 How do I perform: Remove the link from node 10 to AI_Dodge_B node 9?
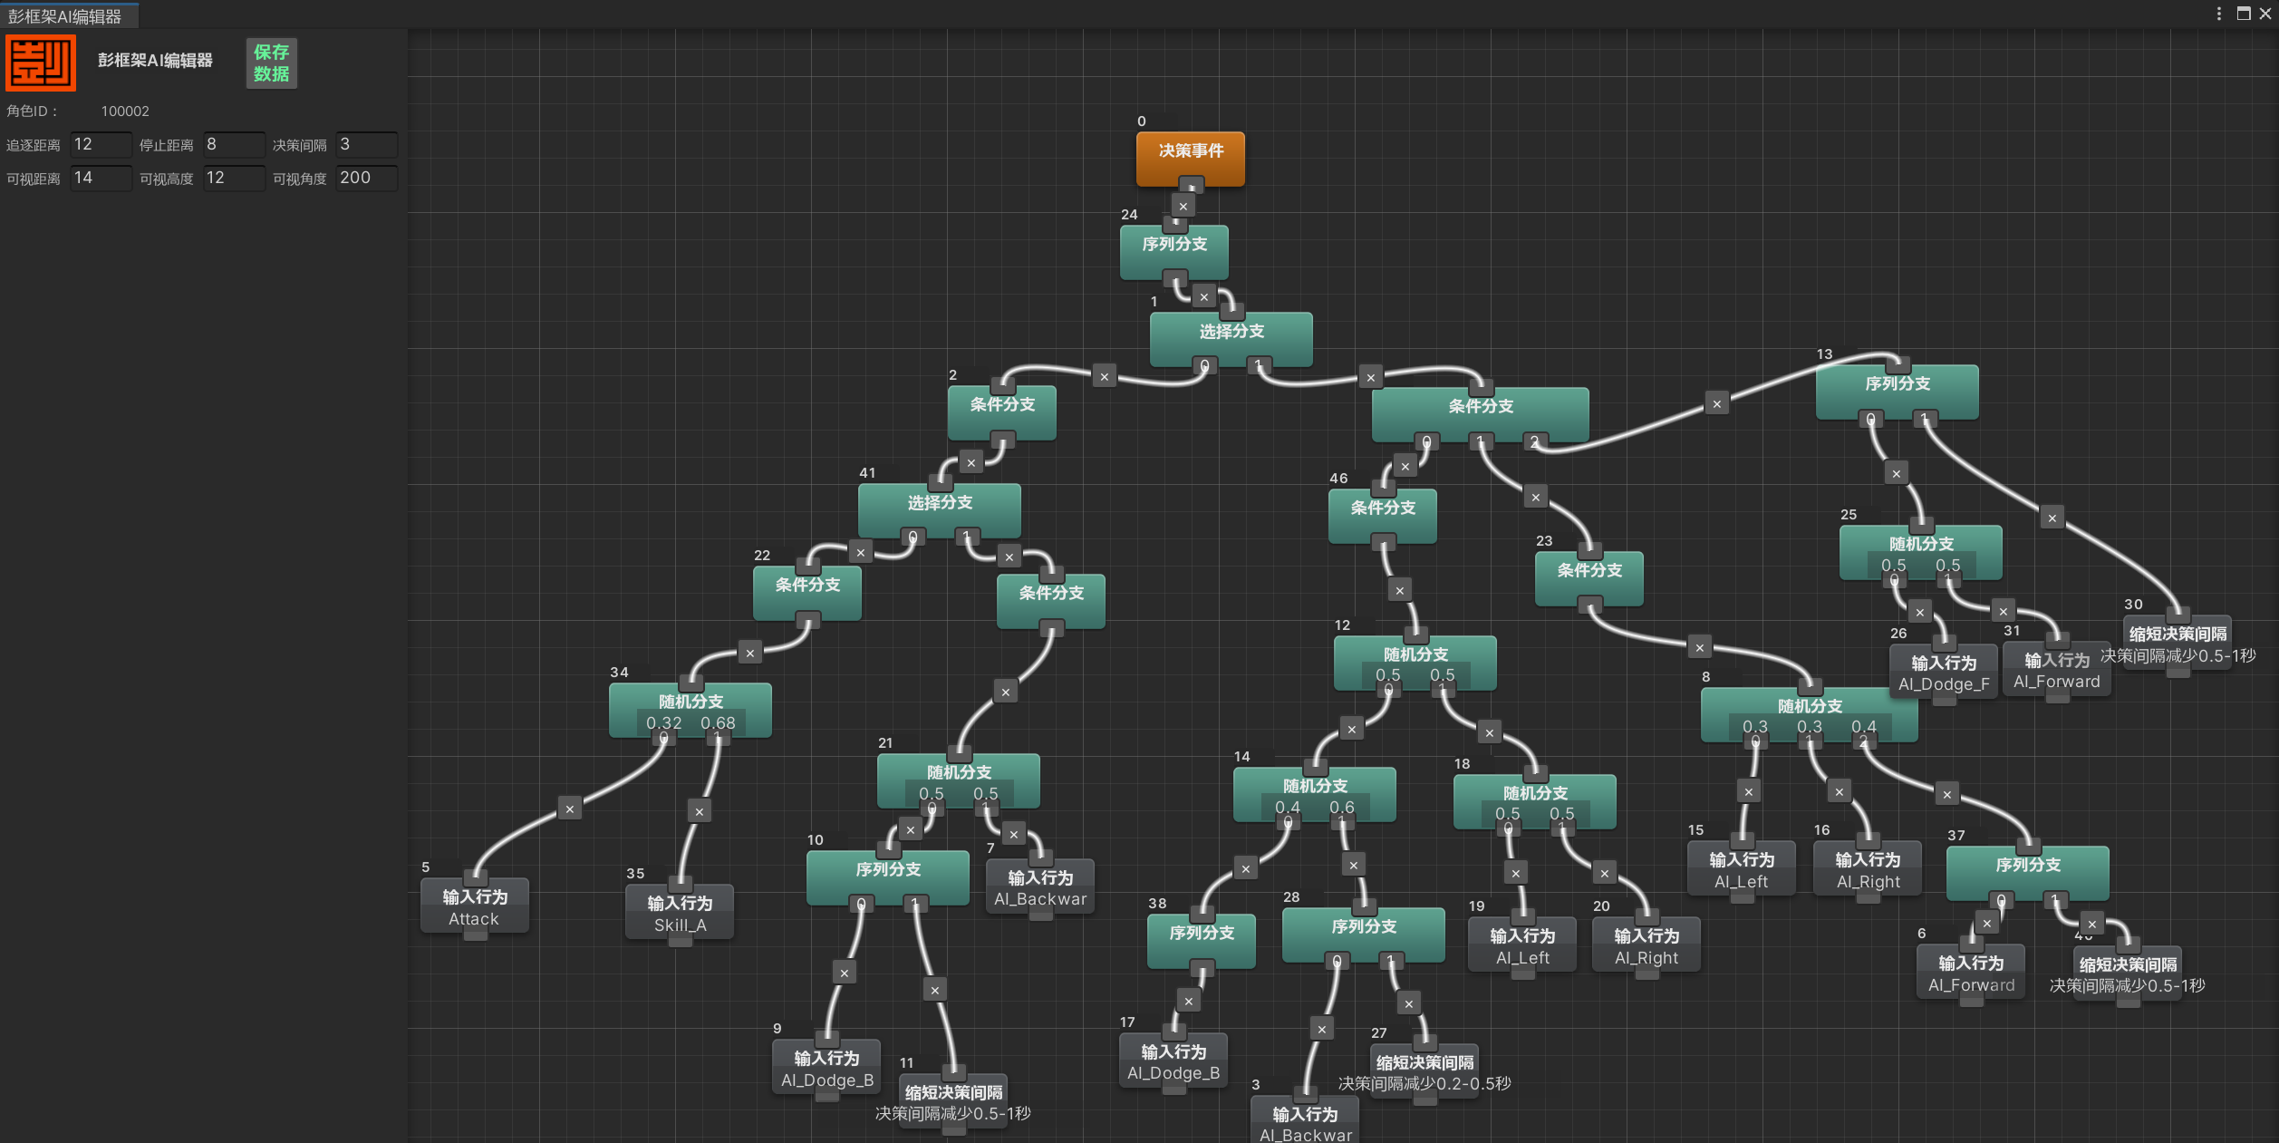point(844,973)
